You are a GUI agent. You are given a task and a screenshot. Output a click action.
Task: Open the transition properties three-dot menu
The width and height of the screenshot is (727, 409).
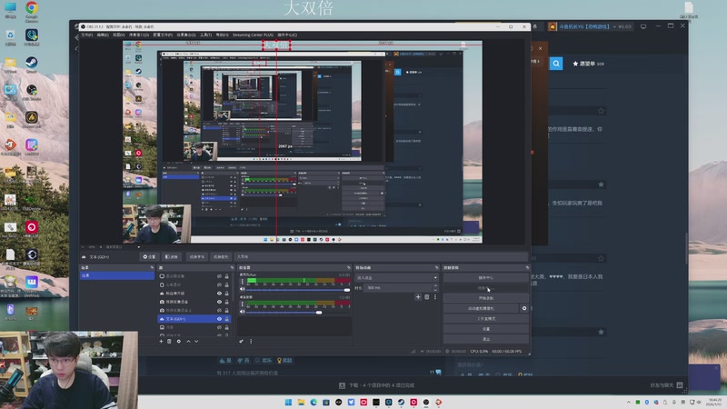pos(435,297)
